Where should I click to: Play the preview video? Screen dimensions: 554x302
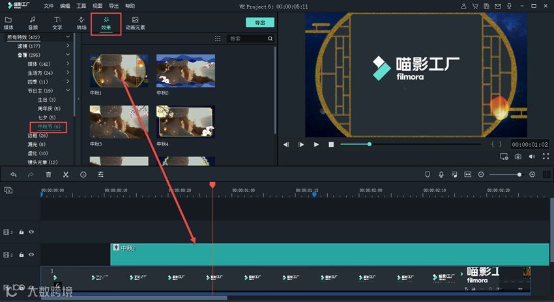click(316, 144)
